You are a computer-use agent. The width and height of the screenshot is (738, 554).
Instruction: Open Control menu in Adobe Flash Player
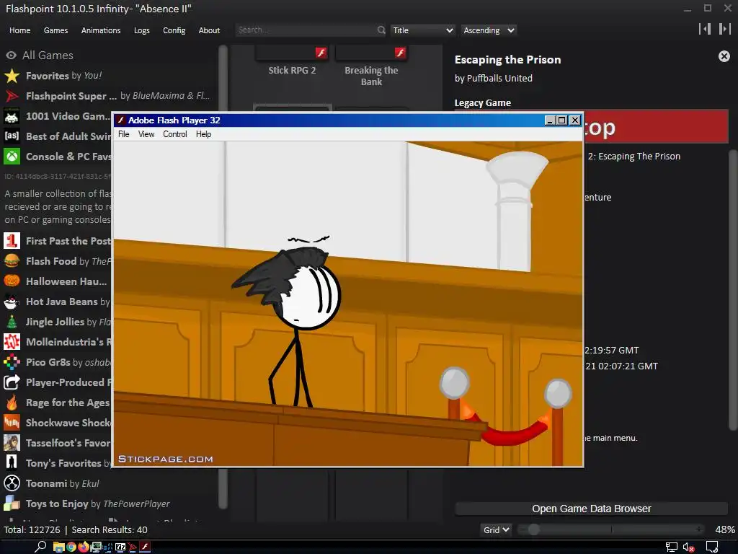[175, 134]
